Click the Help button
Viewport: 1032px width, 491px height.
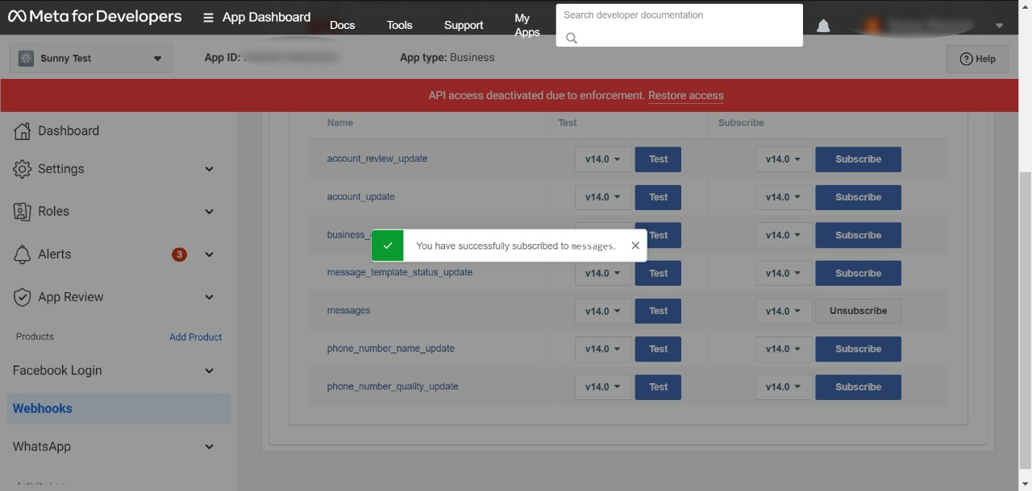[977, 59]
